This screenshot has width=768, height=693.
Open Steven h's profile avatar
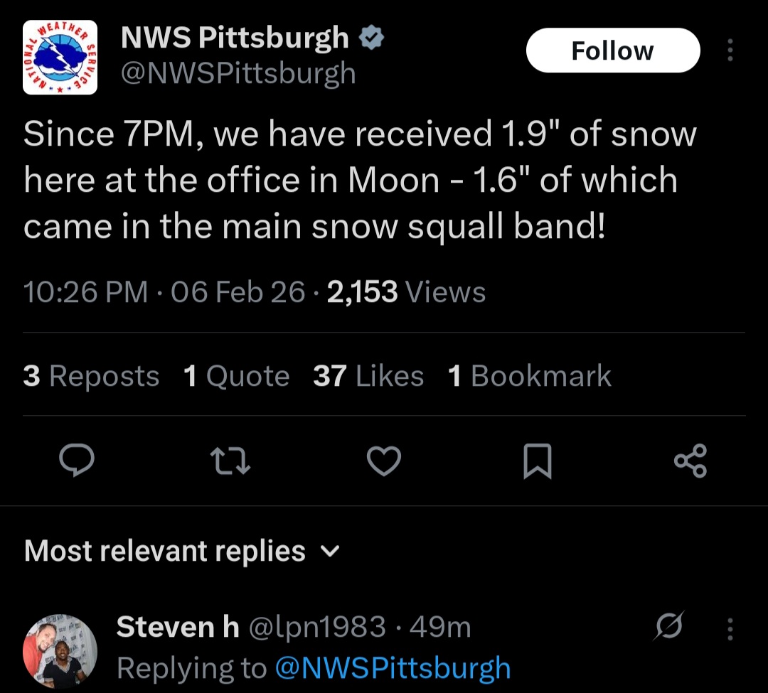[60, 650]
